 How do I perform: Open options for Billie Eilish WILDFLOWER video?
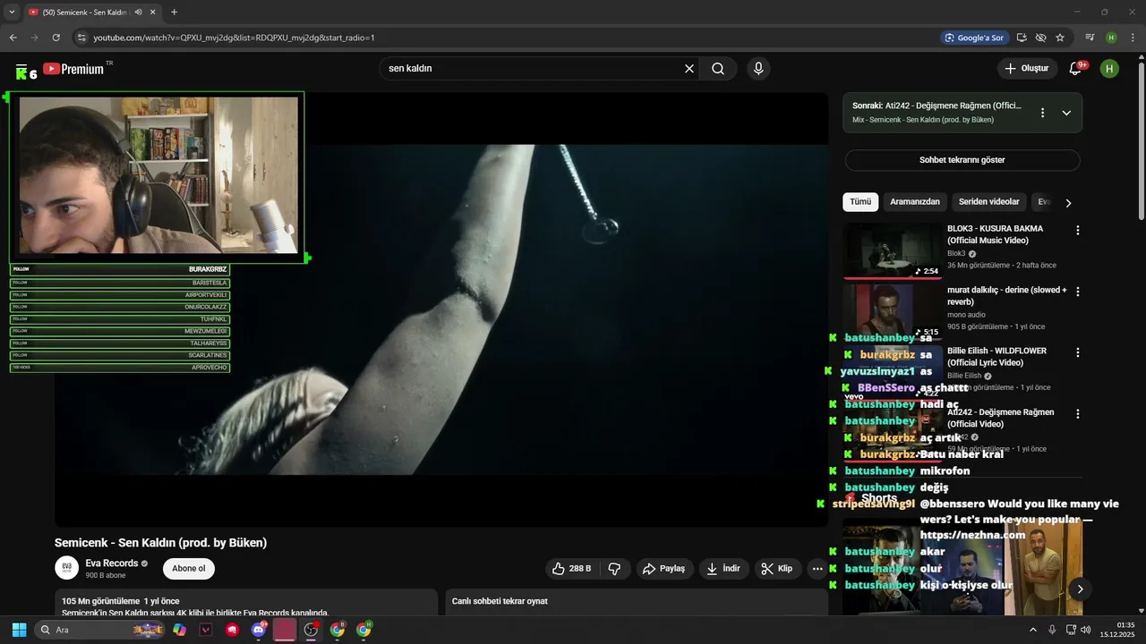click(1078, 352)
